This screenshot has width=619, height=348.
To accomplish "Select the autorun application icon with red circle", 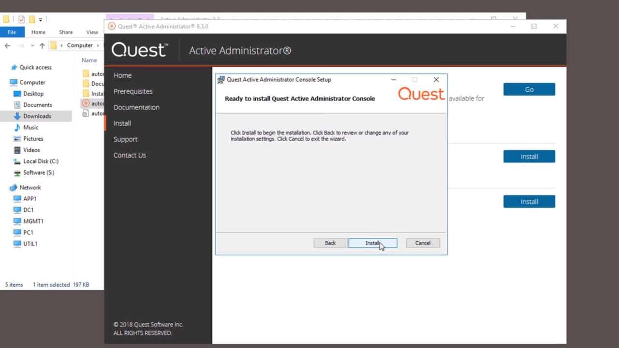I will pyautogui.click(x=86, y=103).
